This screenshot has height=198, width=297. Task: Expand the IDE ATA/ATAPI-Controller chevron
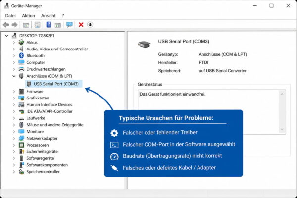14,111
